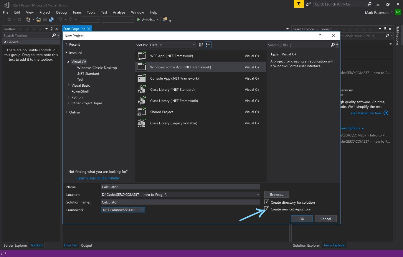Click Get started for free arrow icon
This screenshot has width=403, height=257.
386,113
